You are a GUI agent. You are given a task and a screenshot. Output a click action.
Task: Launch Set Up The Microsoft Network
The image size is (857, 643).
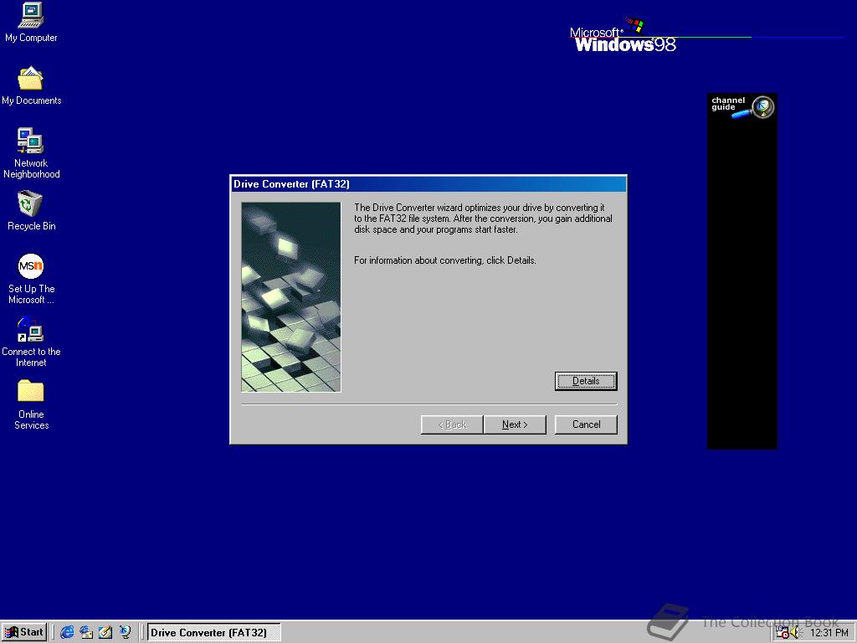[30, 266]
